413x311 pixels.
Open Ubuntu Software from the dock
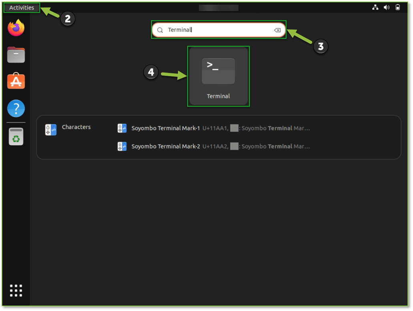(x=16, y=82)
